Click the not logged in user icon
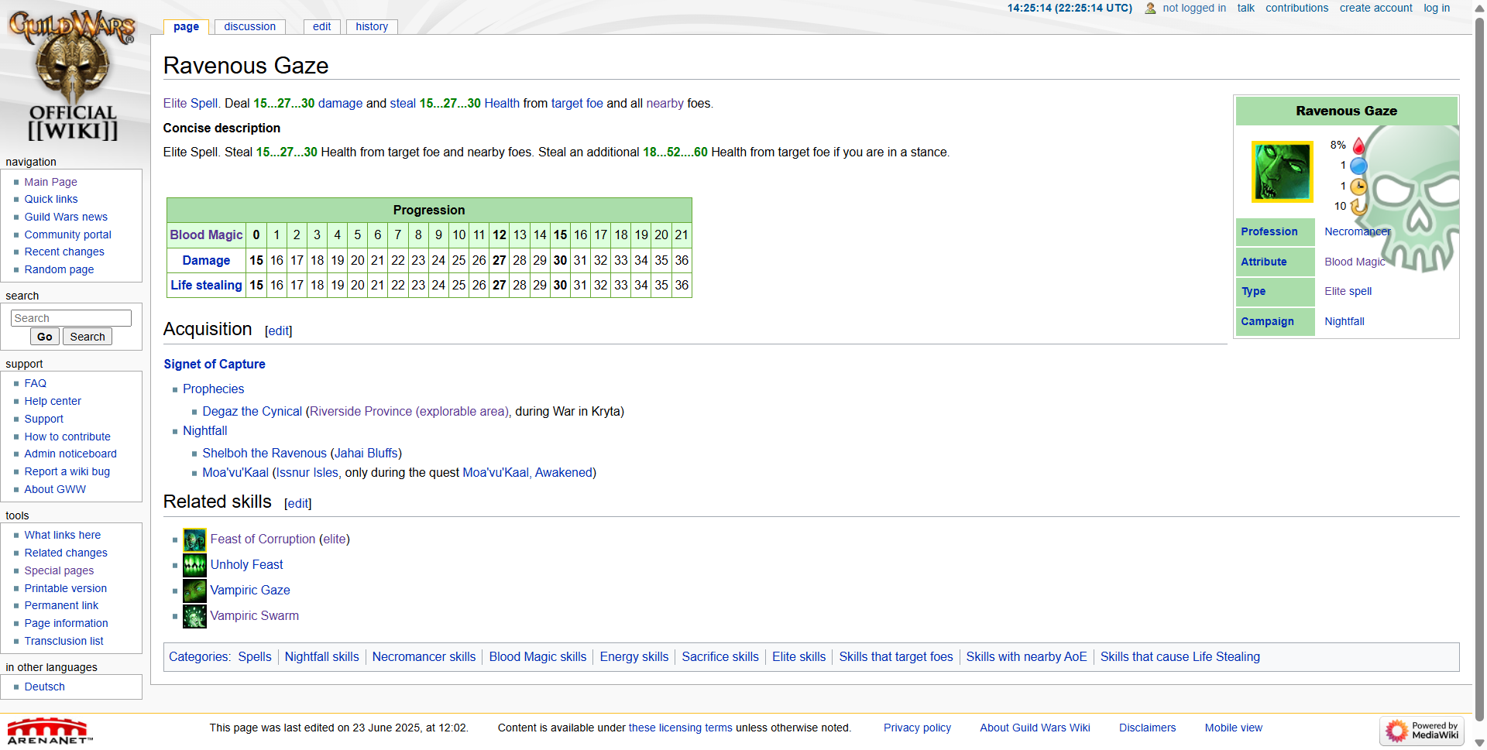This screenshot has height=750, width=1487. pos(1150,9)
